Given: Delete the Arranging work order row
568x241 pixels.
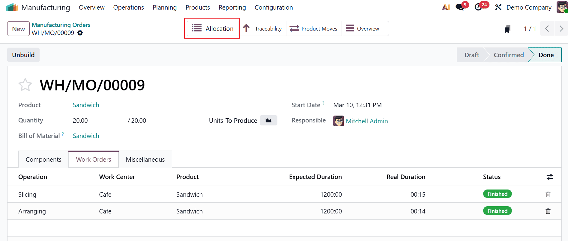Looking at the screenshot, I should (x=548, y=211).
